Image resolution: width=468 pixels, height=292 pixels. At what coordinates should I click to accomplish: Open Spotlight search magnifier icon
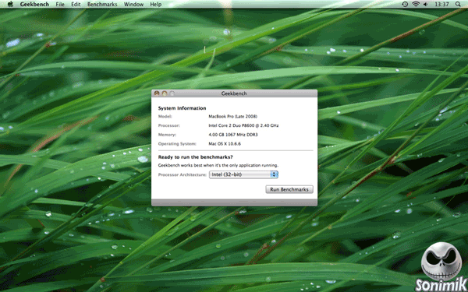click(458, 4)
